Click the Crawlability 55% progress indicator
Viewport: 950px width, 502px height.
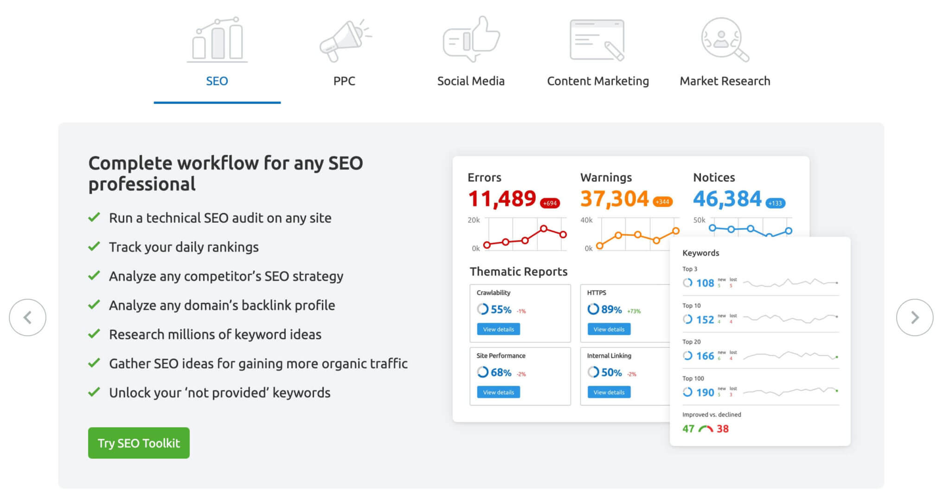coord(483,309)
